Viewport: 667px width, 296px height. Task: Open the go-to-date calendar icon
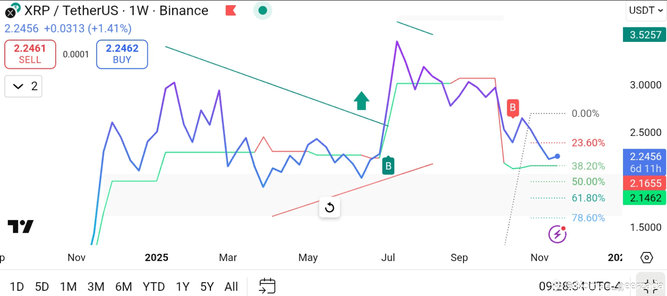pyautogui.click(x=267, y=286)
